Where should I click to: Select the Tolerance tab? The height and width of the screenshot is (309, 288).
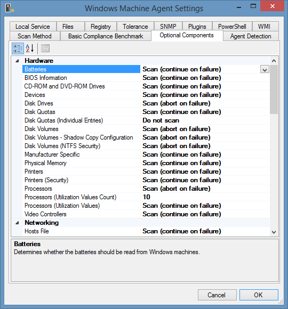(x=135, y=27)
